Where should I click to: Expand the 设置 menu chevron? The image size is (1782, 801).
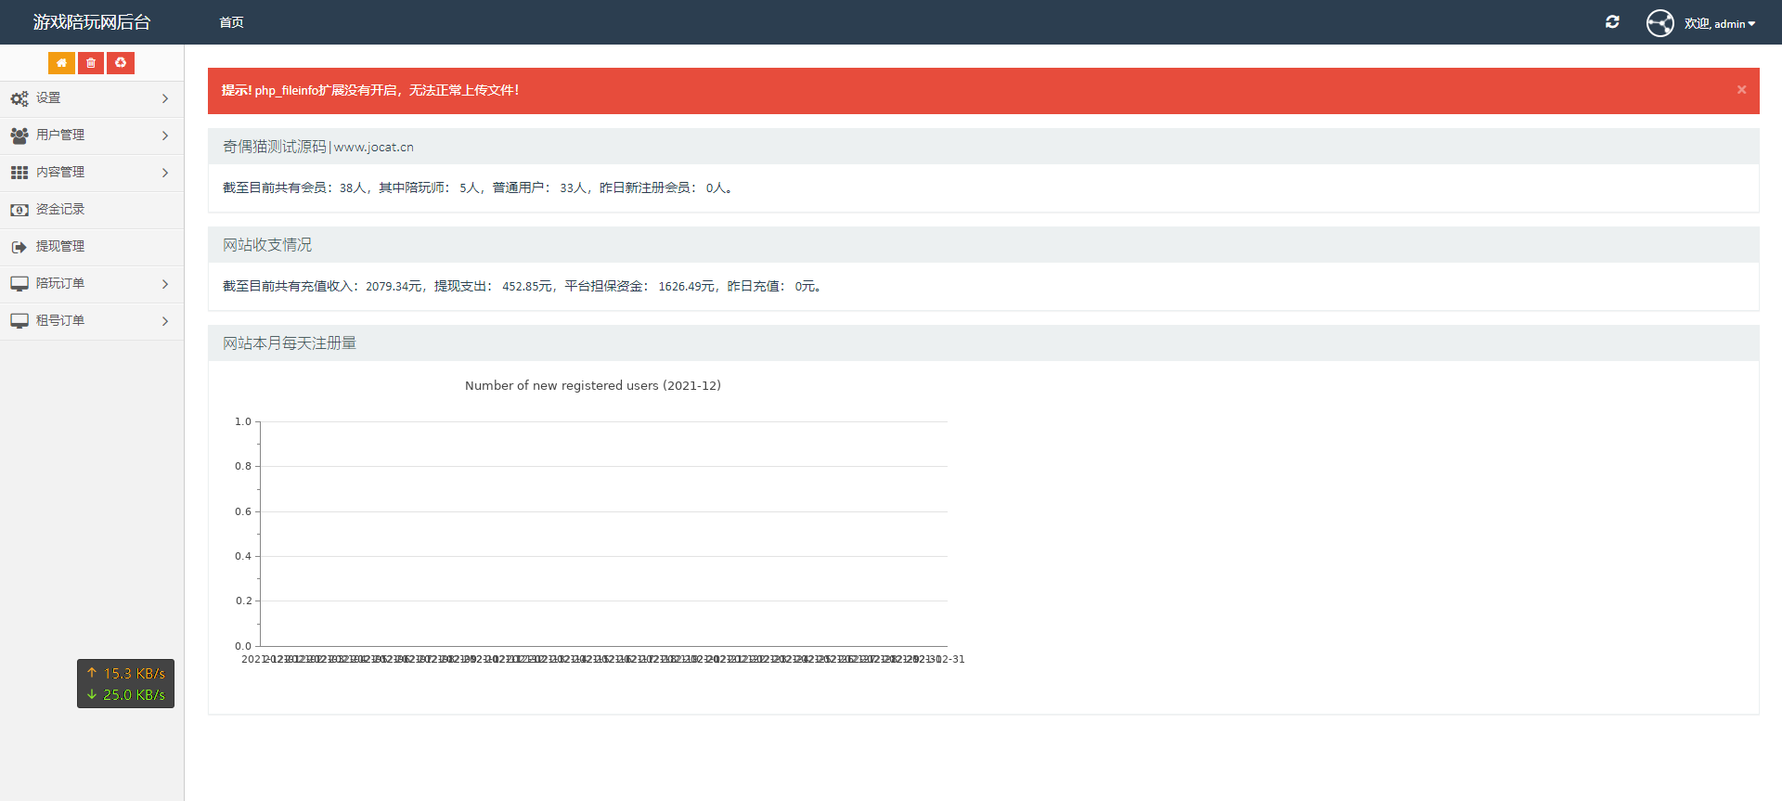165,98
